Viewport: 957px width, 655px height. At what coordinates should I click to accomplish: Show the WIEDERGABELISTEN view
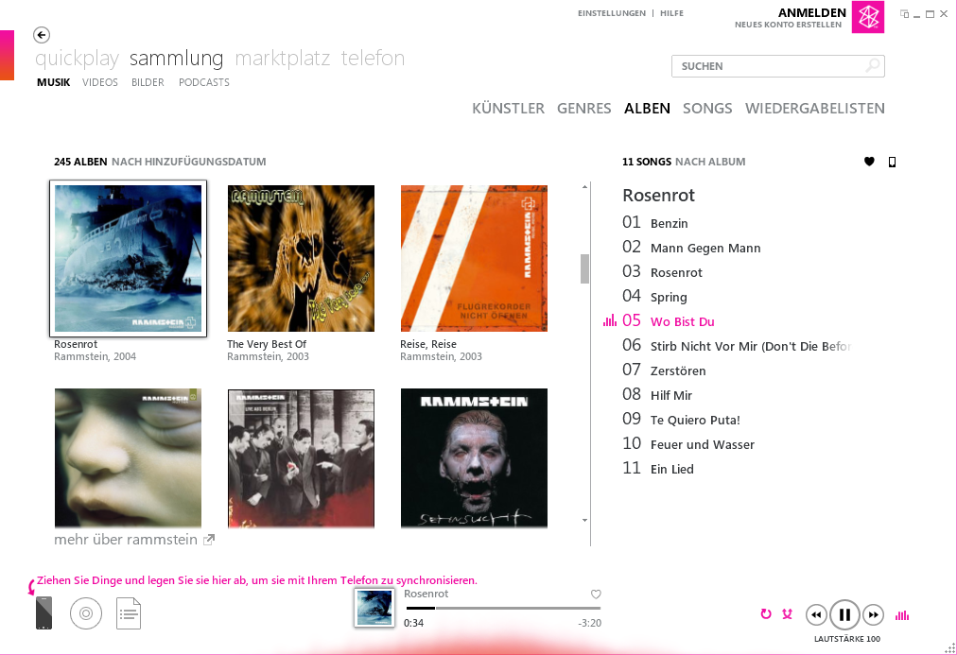815,109
